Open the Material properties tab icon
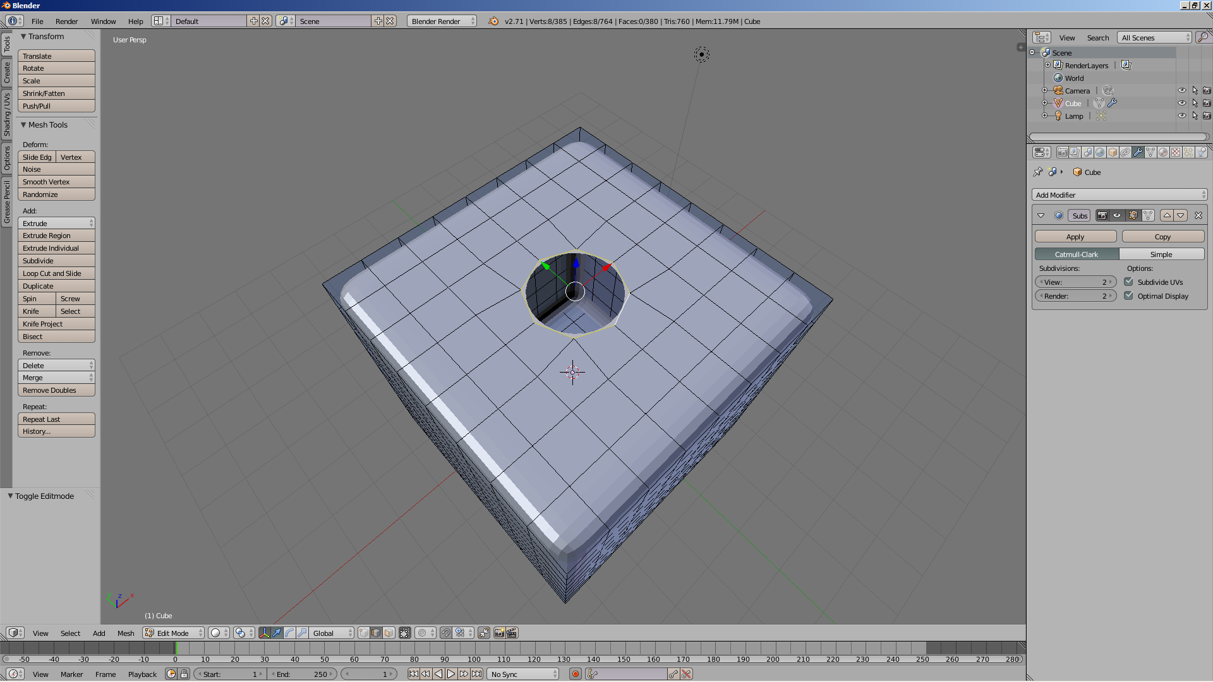This screenshot has width=1213, height=682. (1163, 152)
